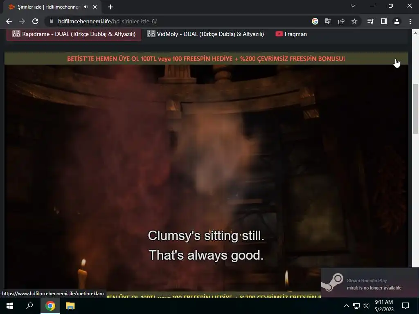
Task: Open the media control button
Action: pos(370,21)
